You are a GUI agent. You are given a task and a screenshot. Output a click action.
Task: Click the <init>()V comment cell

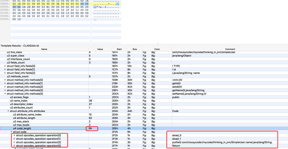[177, 80]
